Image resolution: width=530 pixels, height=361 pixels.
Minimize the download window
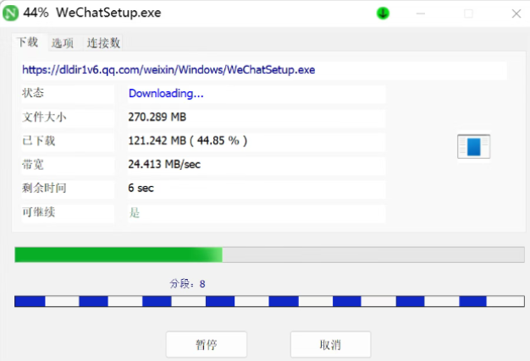tap(421, 14)
